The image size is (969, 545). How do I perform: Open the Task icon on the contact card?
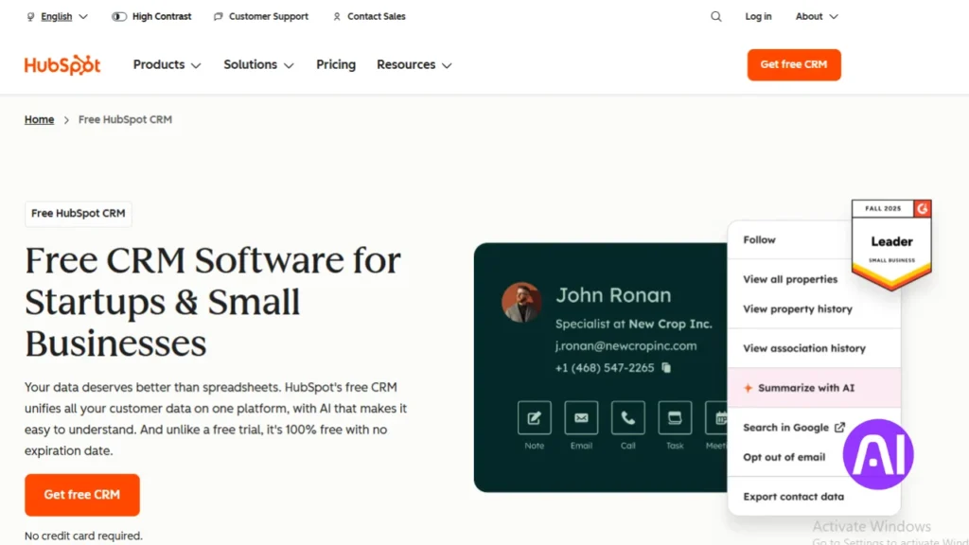[x=675, y=417]
